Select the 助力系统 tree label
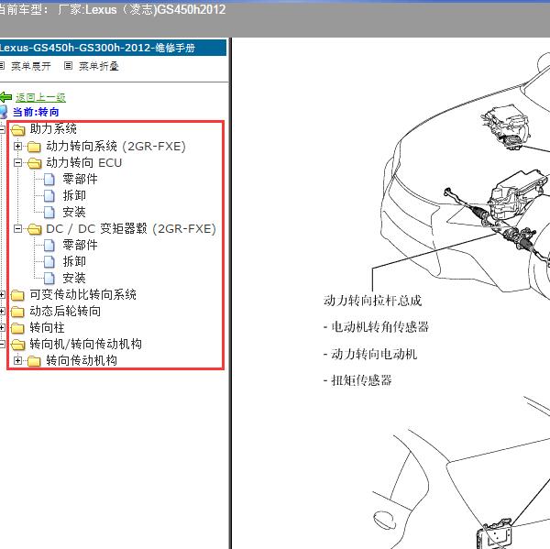 point(53,128)
